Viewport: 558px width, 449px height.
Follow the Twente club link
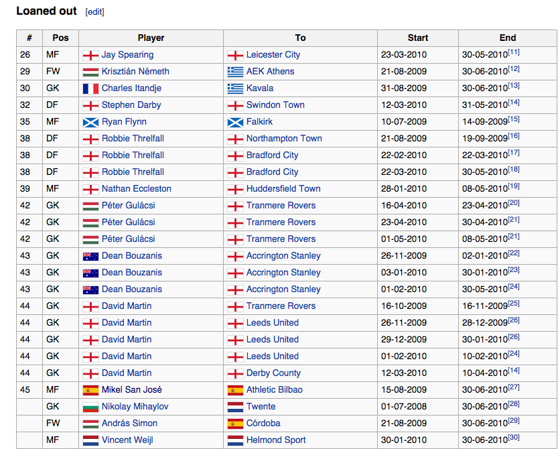[261, 407]
